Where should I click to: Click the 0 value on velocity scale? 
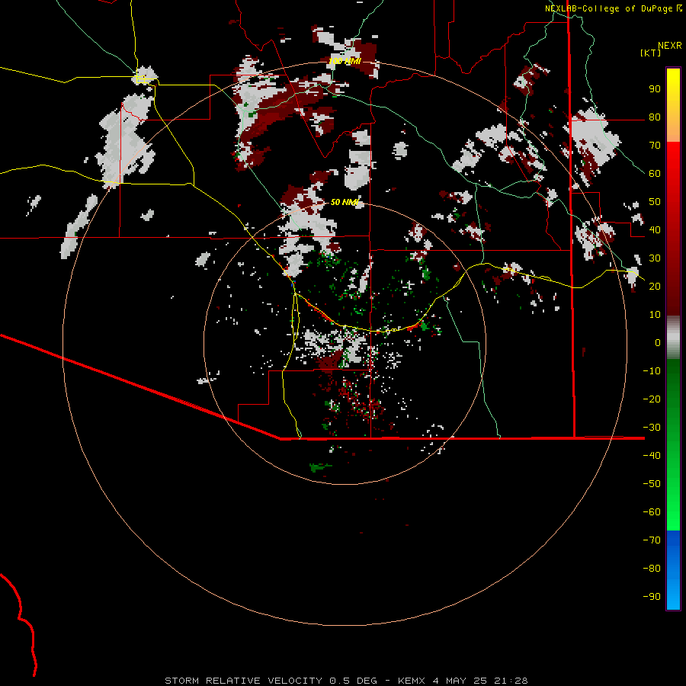coord(658,342)
